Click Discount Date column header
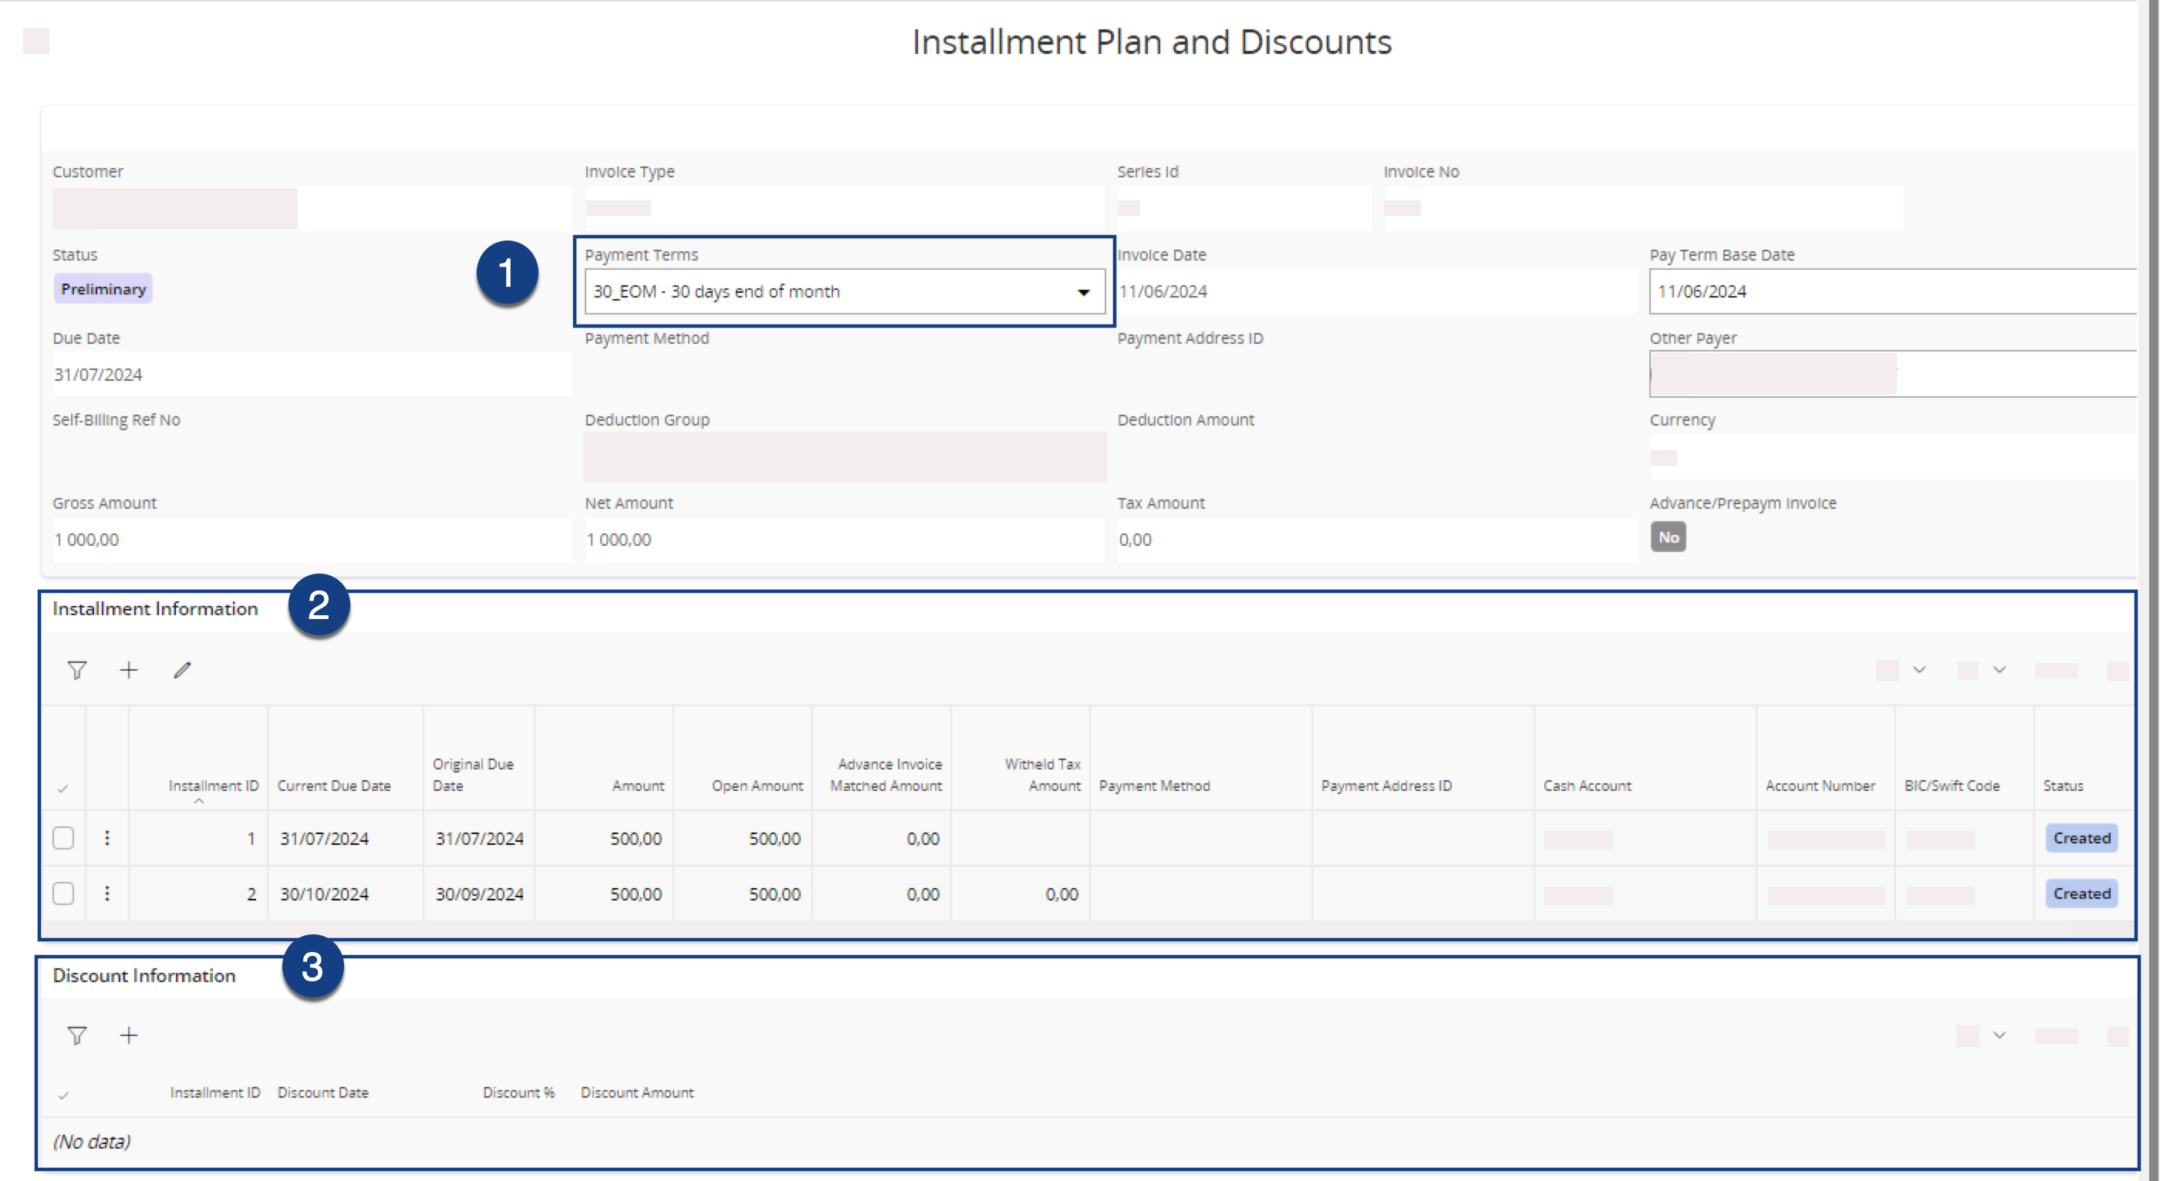This screenshot has height=1181, width=2160. 322,1092
